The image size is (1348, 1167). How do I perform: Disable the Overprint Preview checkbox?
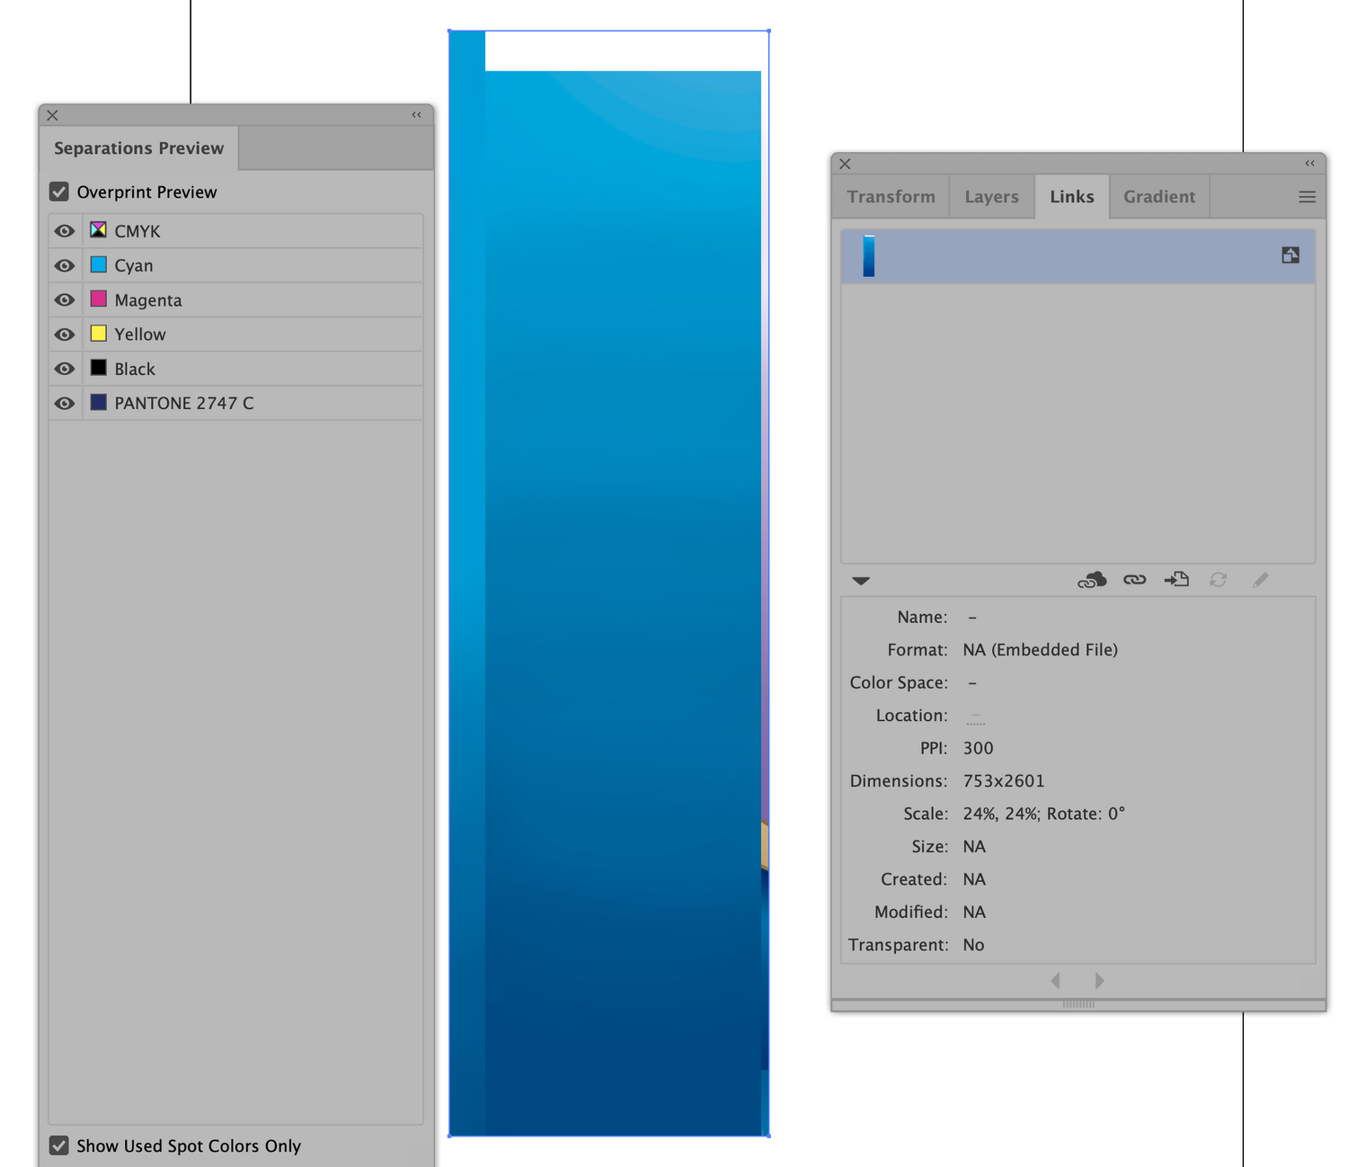58,192
